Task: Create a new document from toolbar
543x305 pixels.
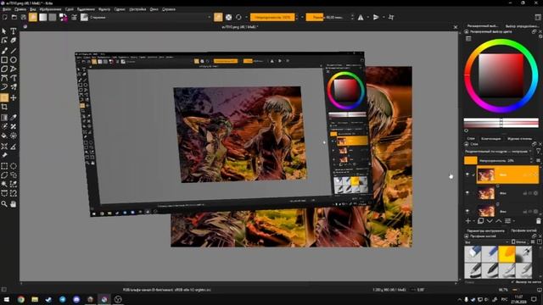Action: pos(5,17)
